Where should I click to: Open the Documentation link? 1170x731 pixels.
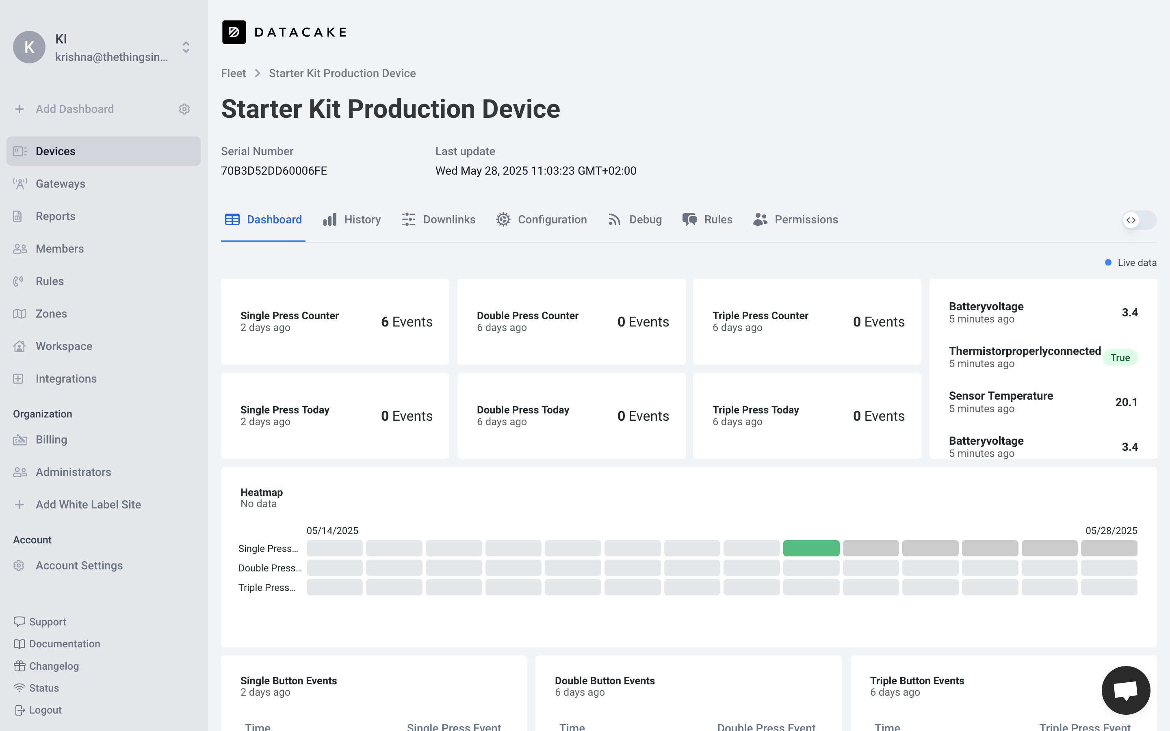pos(64,644)
